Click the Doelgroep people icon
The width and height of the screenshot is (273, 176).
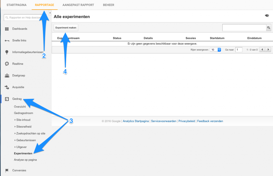tap(7, 76)
